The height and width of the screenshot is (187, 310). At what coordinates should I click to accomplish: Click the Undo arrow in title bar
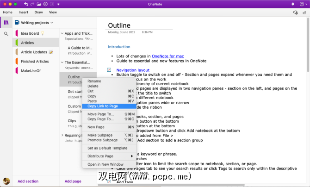point(26,4)
